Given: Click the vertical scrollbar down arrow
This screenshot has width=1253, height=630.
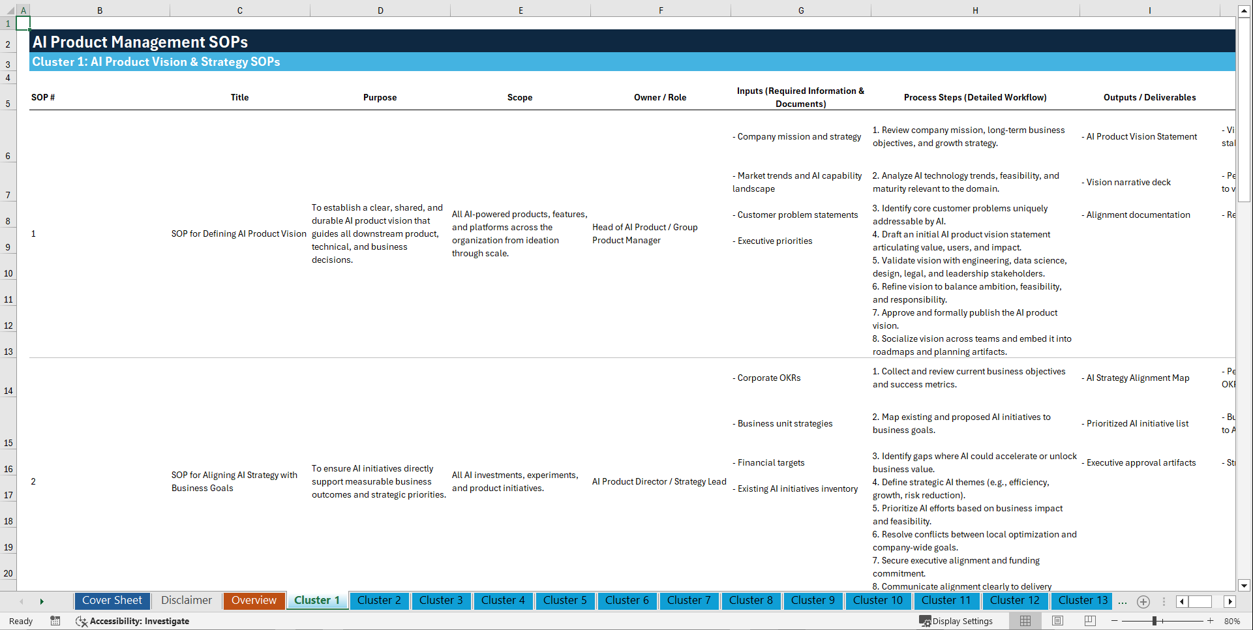Looking at the screenshot, I should tap(1245, 586).
